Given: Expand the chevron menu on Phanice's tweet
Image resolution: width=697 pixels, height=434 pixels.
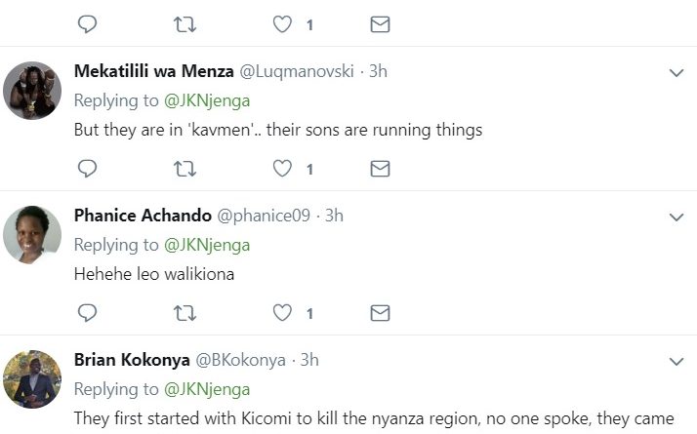Looking at the screenshot, I should (676, 217).
